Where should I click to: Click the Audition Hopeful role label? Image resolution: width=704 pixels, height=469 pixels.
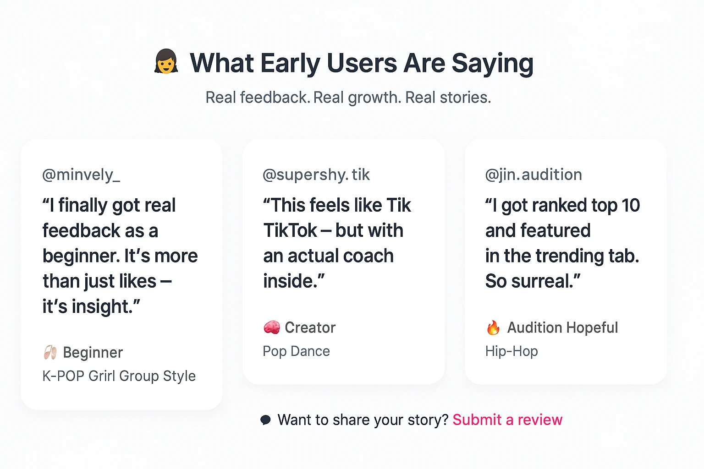(563, 327)
